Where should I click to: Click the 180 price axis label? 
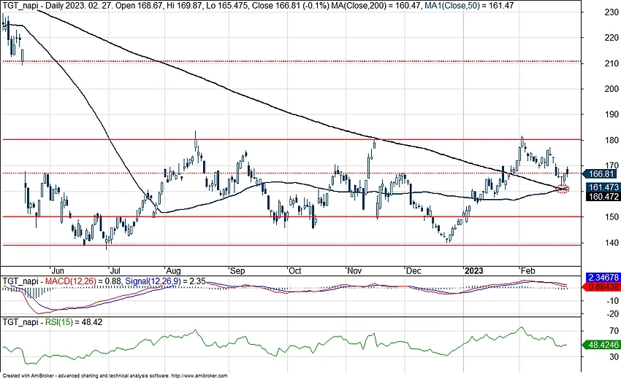tap(612, 140)
